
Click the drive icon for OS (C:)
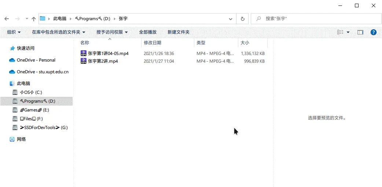point(15,92)
